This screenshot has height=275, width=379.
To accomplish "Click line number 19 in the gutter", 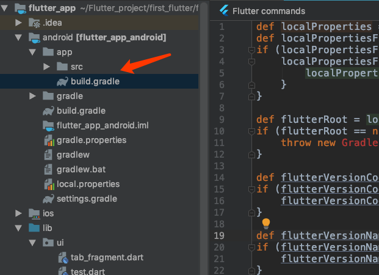I will (x=219, y=235).
